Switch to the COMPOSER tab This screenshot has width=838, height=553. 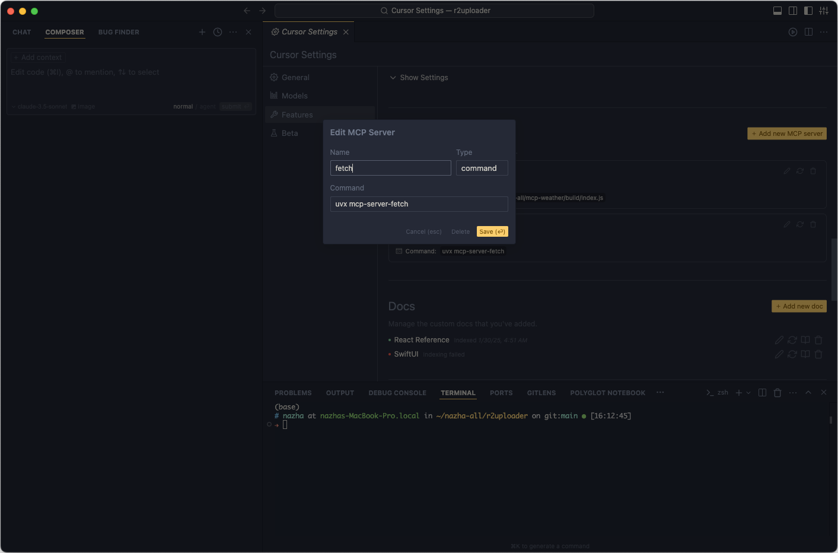65,32
